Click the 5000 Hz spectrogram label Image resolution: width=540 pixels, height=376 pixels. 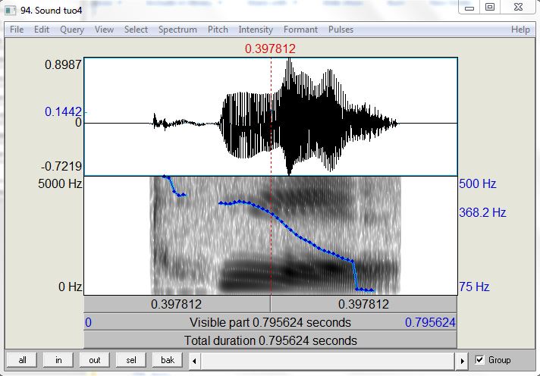coord(60,183)
